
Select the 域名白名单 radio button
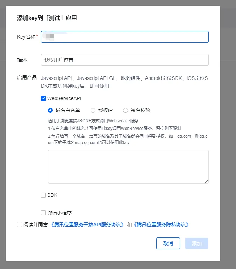click(x=50, y=110)
